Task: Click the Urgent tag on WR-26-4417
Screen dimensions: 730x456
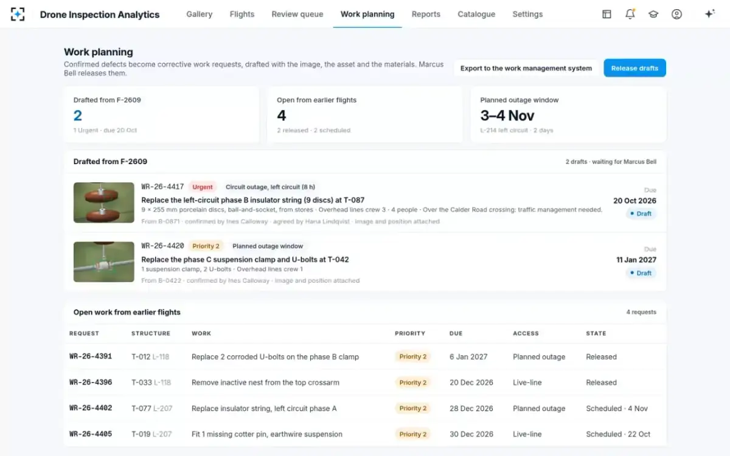Action: 203,187
